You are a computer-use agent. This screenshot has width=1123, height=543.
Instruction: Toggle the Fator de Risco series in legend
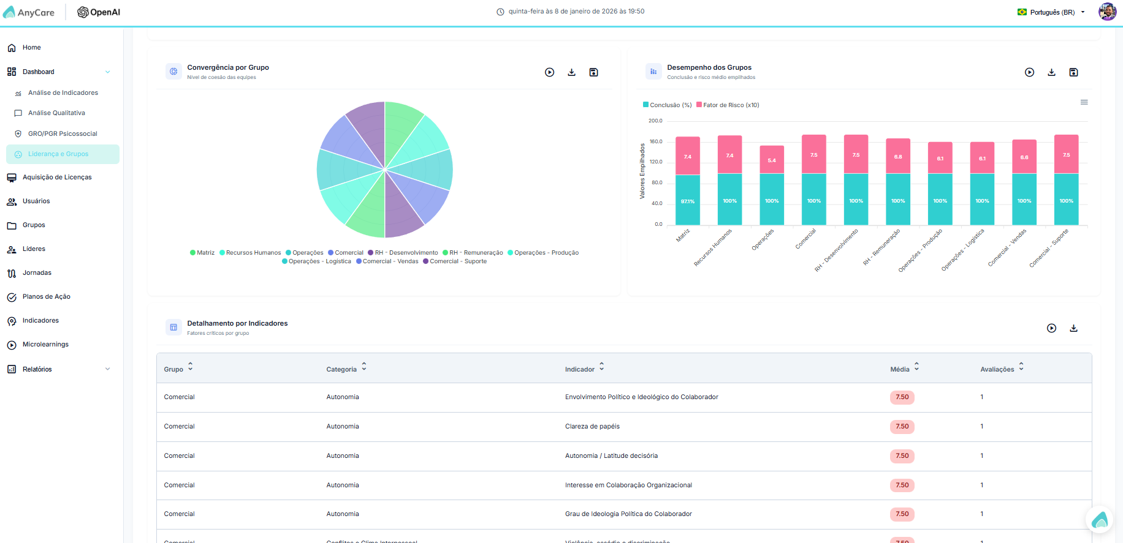pyautogui.click(x=728, y=105)
